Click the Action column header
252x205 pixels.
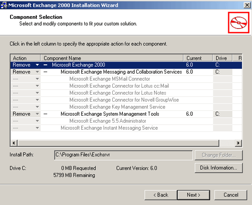click(25, 58)
